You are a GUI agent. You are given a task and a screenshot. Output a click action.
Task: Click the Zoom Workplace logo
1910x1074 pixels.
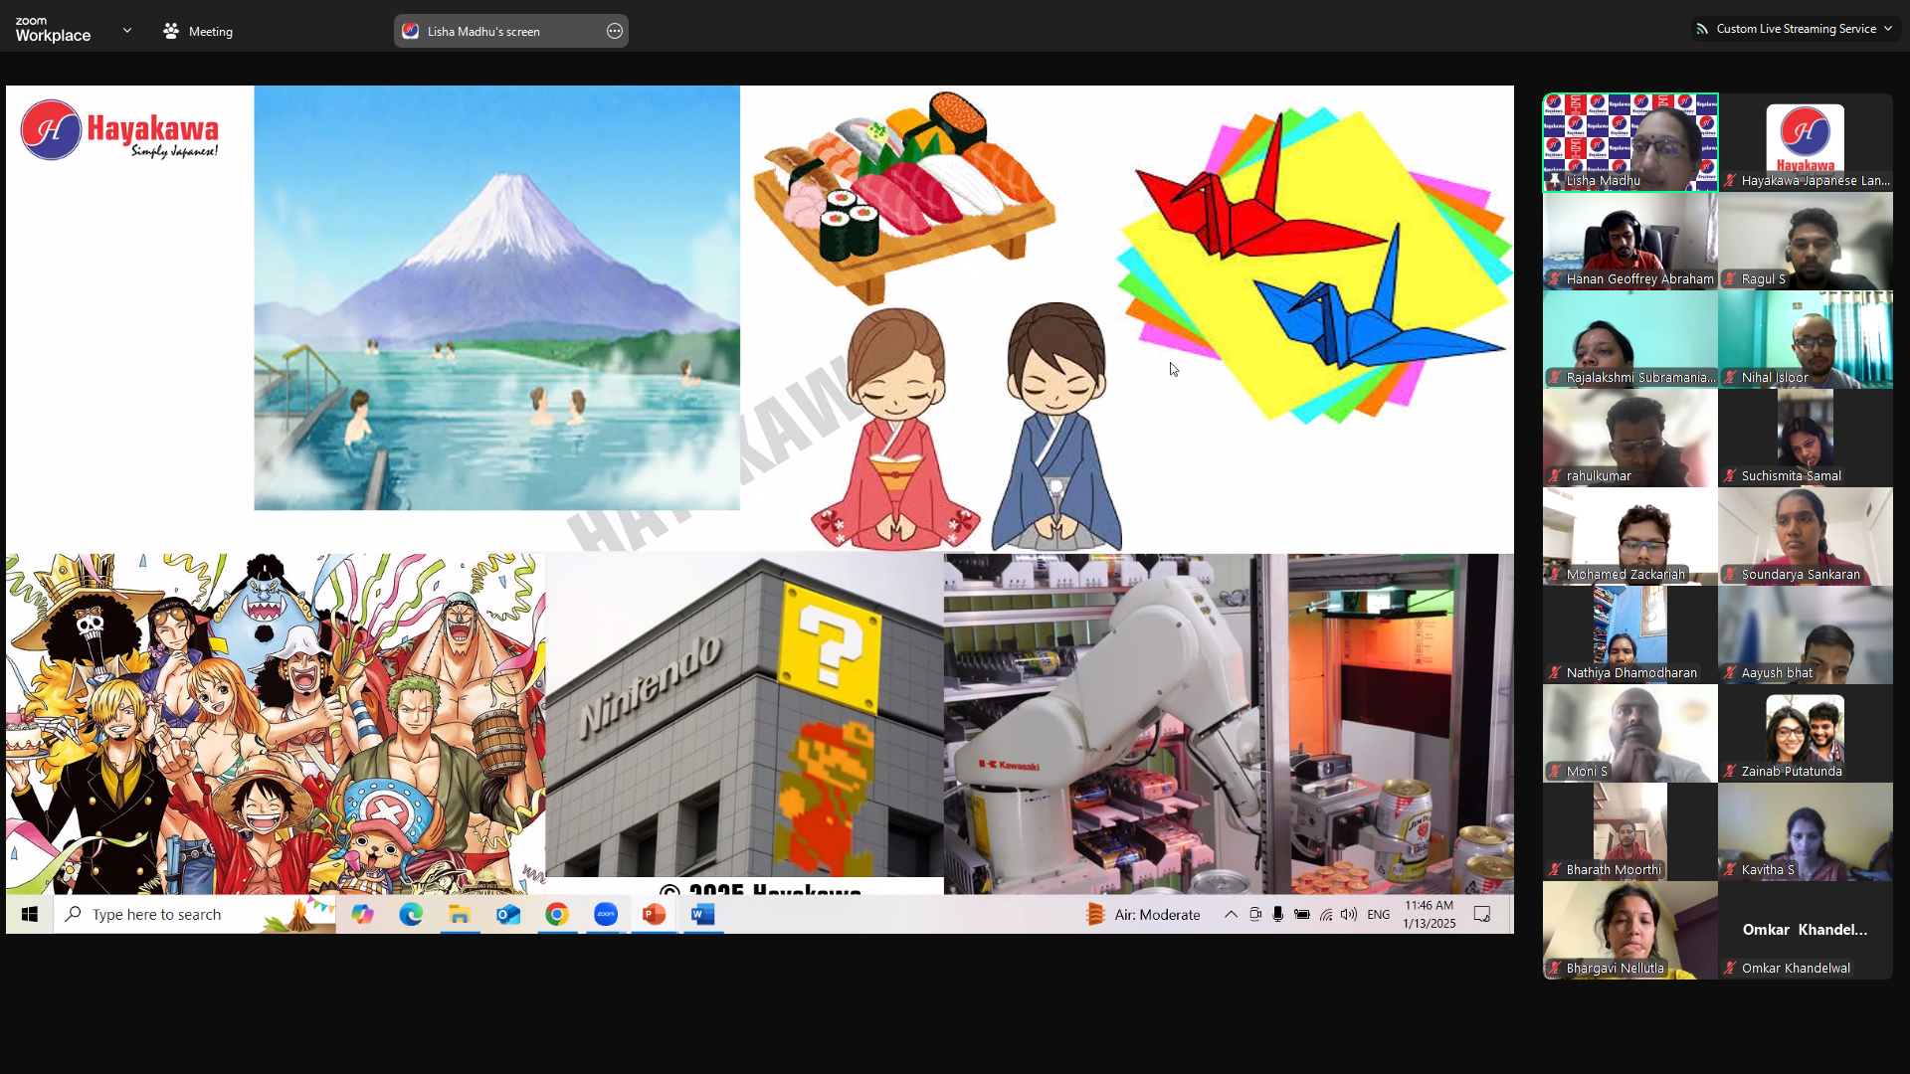(53, 30)
